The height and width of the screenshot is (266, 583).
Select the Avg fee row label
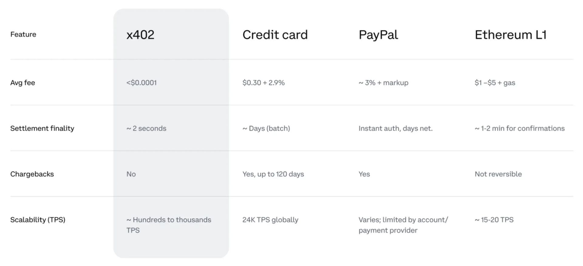[x=22, y=83]
